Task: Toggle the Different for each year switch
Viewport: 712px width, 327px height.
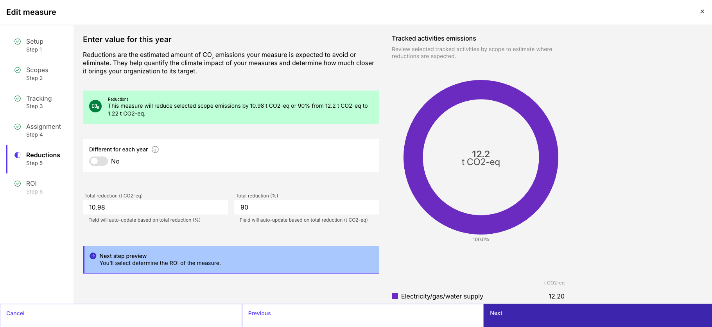Action: coord(98,161)
